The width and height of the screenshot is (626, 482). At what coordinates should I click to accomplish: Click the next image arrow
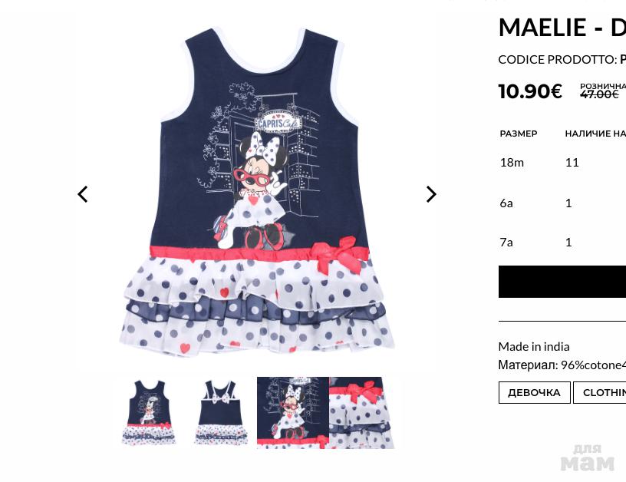[x=431, y=194]
